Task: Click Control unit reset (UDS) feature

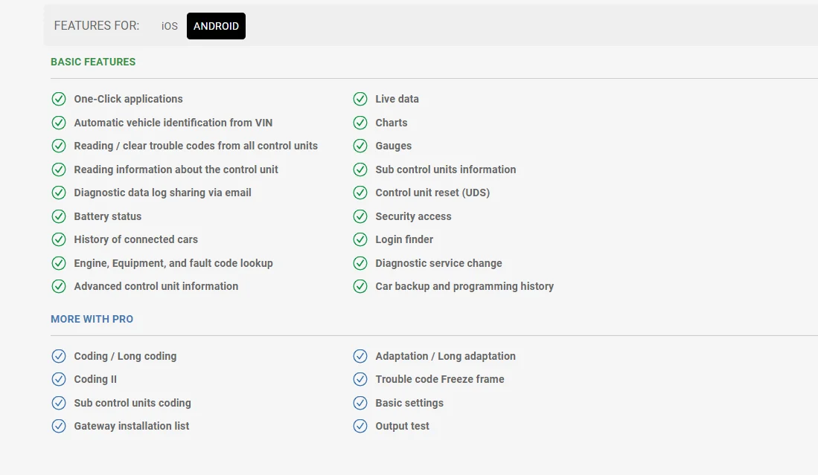Action: [x=432, y=193]
